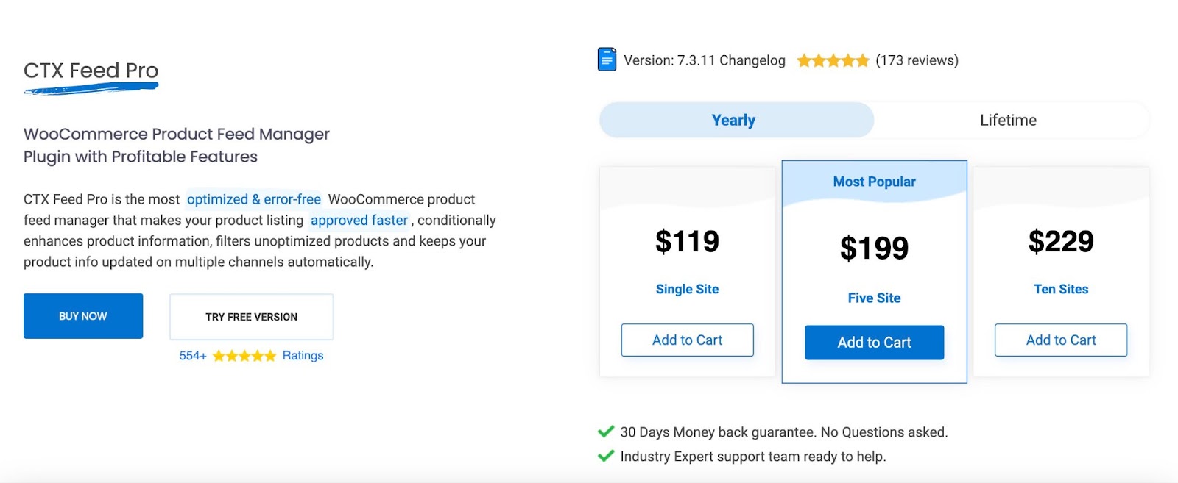Click the blue document icon beside Version

pos(607,60)
